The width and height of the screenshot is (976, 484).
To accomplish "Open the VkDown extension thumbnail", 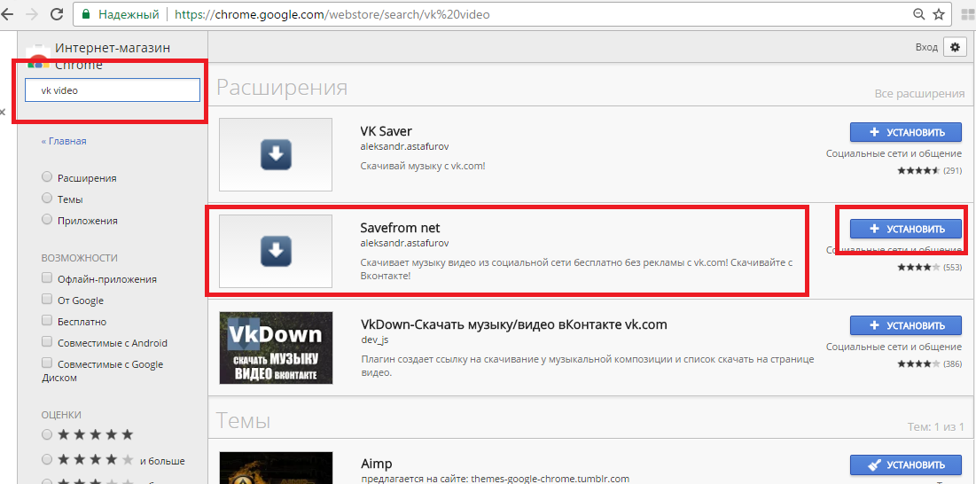I will click(x=276, y=347).
